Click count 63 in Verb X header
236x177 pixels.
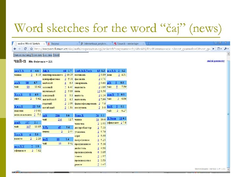99,71
